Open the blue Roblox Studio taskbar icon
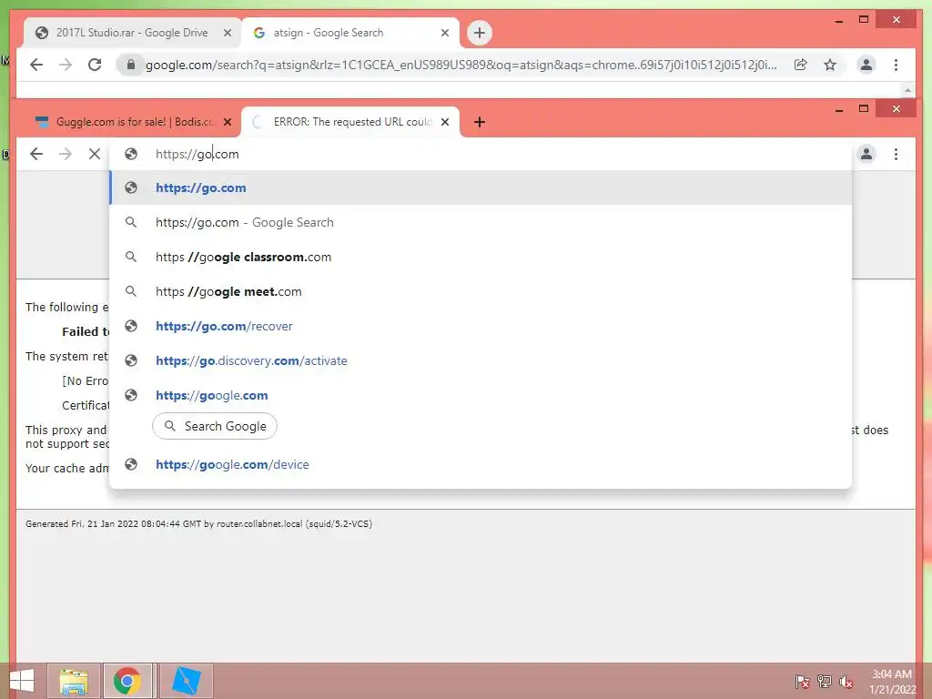The height and width of the screenshot is (699, 932). 186,681
